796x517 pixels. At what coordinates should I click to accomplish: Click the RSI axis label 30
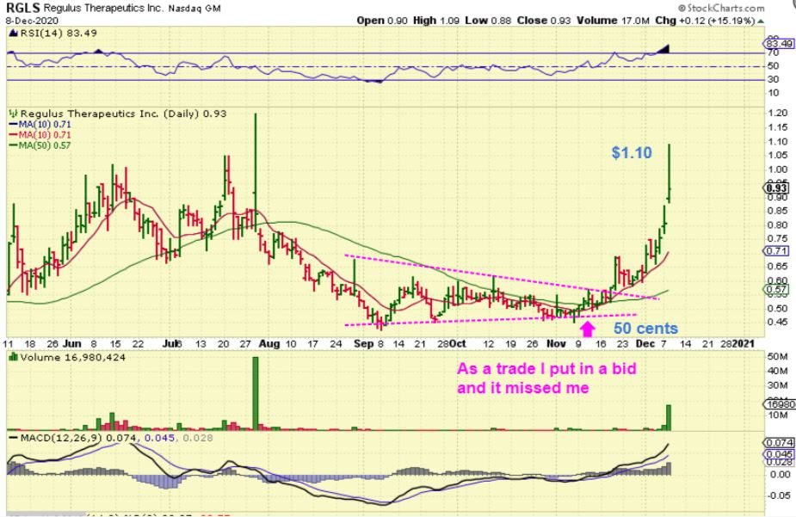pos(773,79)
